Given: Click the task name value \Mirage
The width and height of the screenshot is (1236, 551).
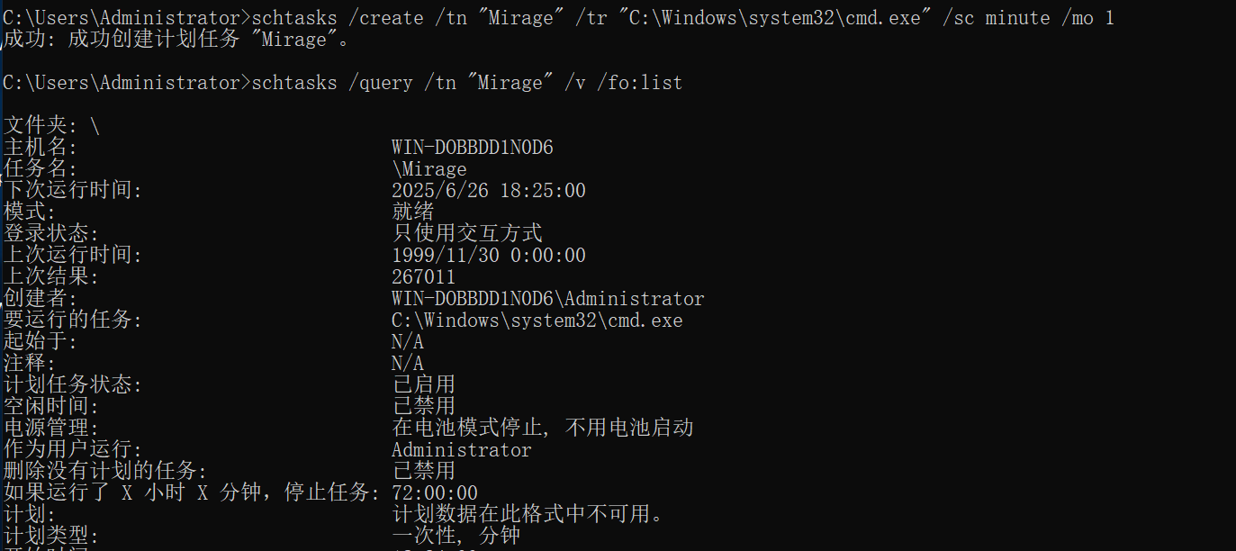Looking at the screenshot, I should point(429,169).
